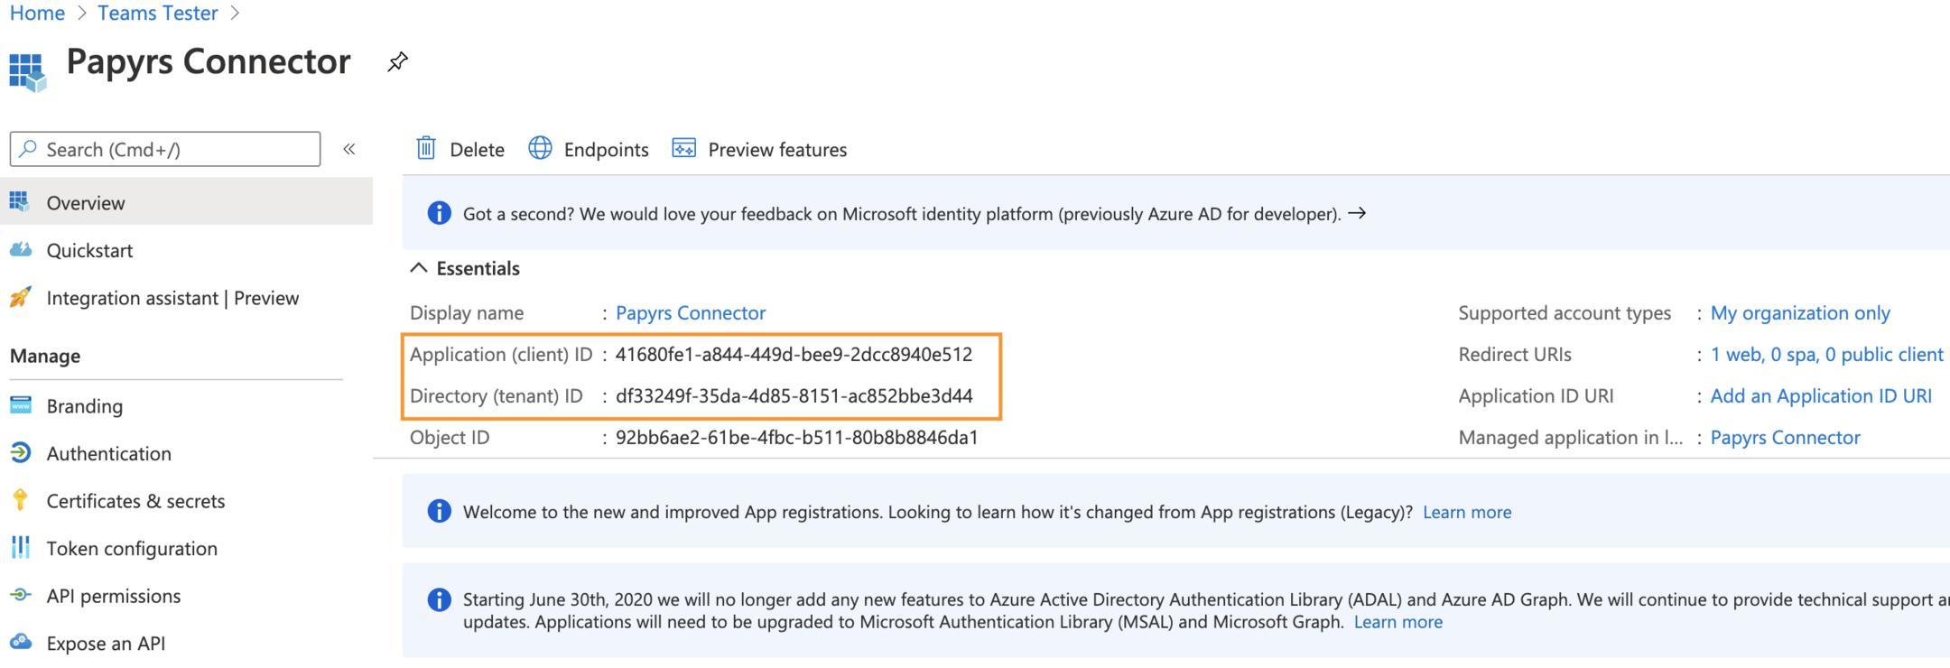Go to Home breadcrumb
1950x668 pixels.
click(x=37, y=13)
